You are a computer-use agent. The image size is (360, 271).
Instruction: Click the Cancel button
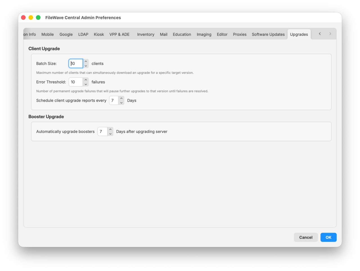point(306,237)
